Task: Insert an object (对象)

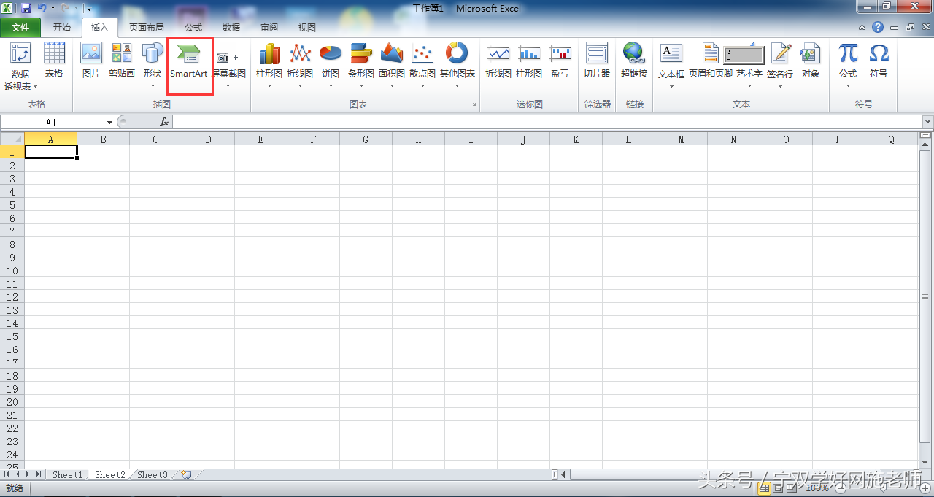Action: (811, 61)
